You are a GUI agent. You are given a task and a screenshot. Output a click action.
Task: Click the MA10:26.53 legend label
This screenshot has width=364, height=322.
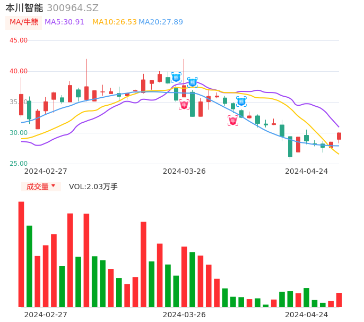point(114,22)
